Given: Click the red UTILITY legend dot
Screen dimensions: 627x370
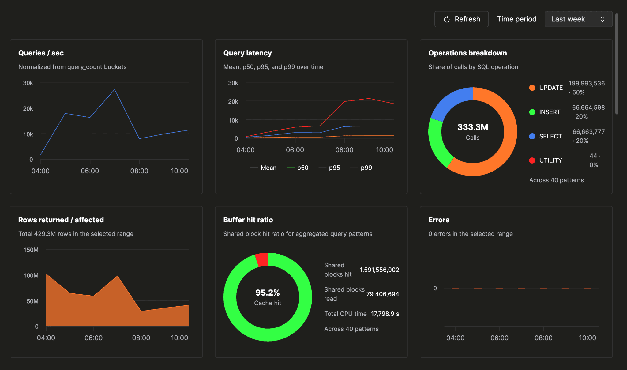Looking at the screenshot, I should [532, 160].
